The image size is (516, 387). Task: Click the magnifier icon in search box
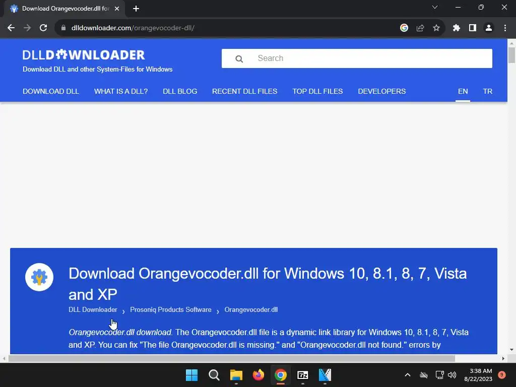click(239, 59)
